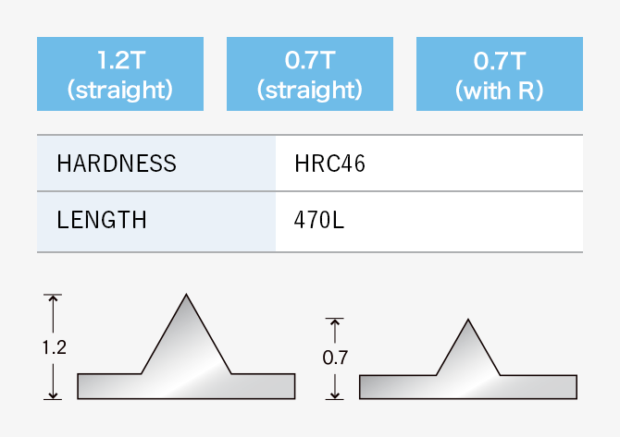Click the flat base right of the 0.7 blade
Image resolution: width=620 pixels, height=437 pixels.
(539, 387)
